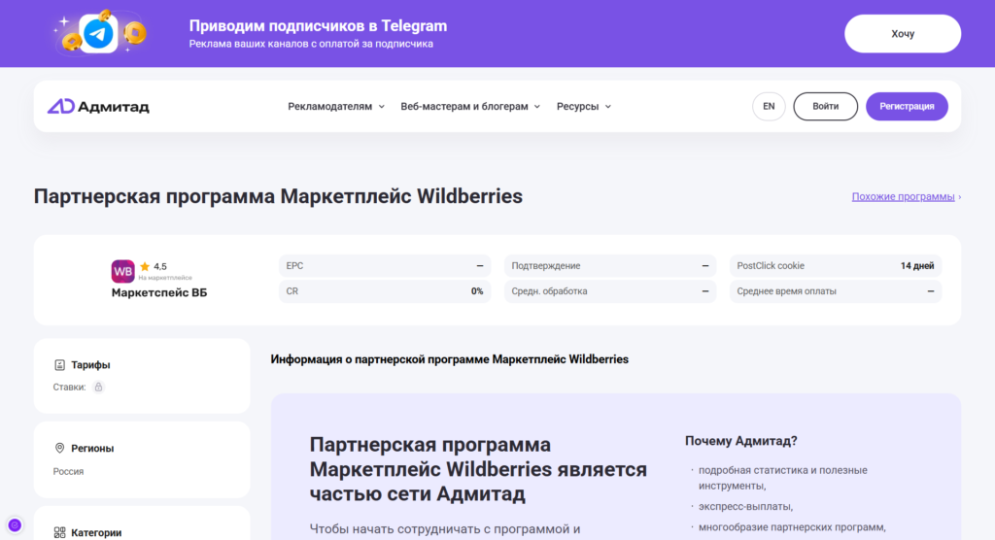995x540 pixels.
Task: Click the Подтверждение metric row
Action: [x=610, y=266]
